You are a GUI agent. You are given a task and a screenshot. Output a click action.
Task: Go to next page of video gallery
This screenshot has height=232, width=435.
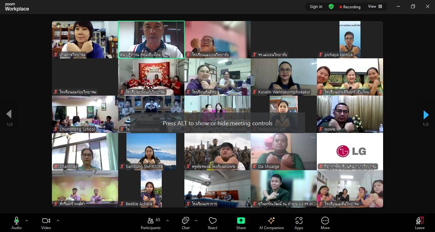click(x=426, y=115)
